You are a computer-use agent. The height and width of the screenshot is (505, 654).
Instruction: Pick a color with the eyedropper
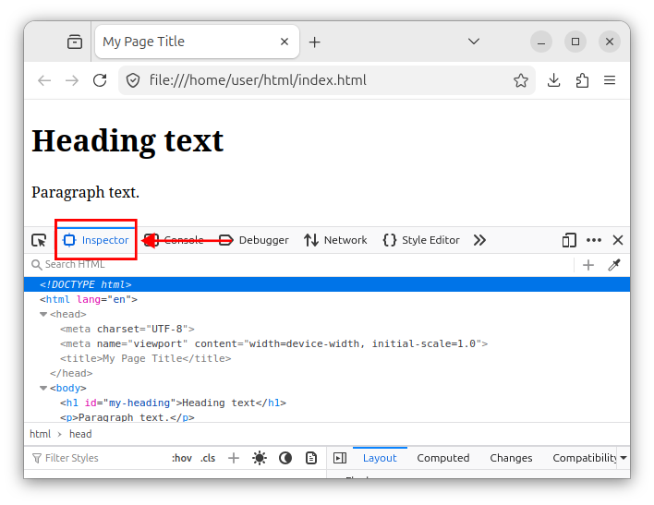[x=614, y=265]
